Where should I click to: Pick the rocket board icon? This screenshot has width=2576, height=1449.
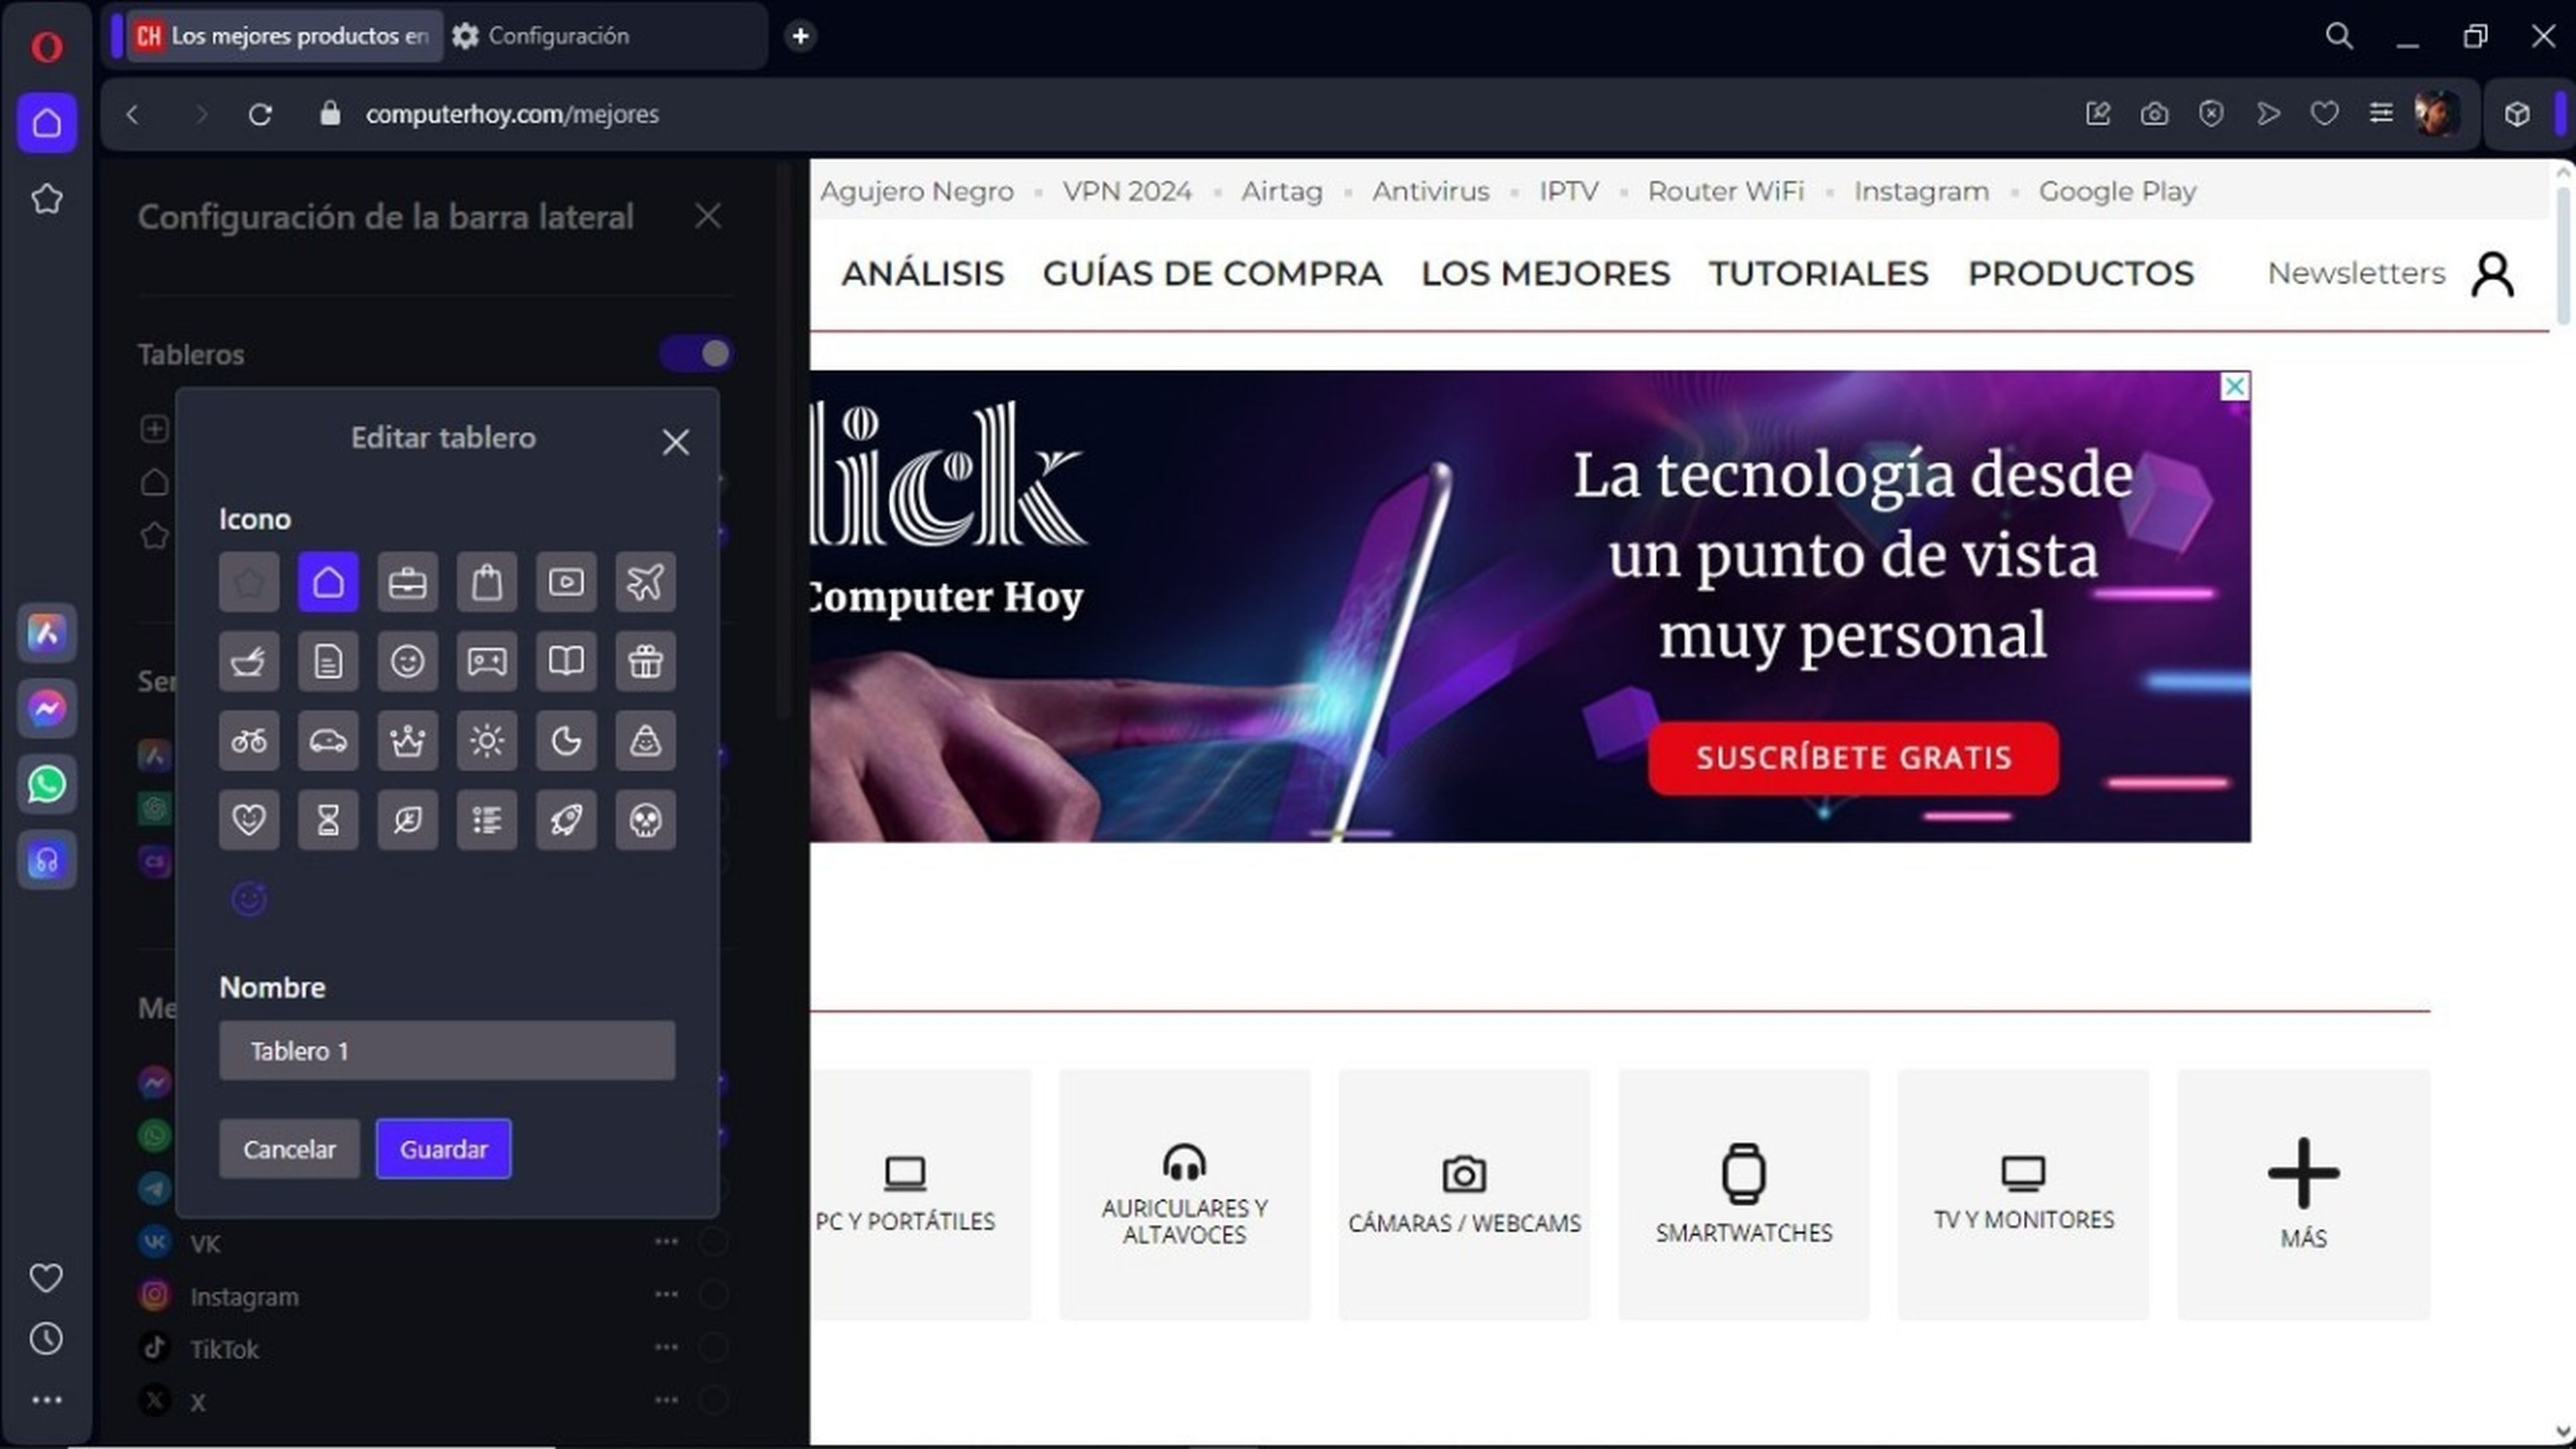coord(566,820)
